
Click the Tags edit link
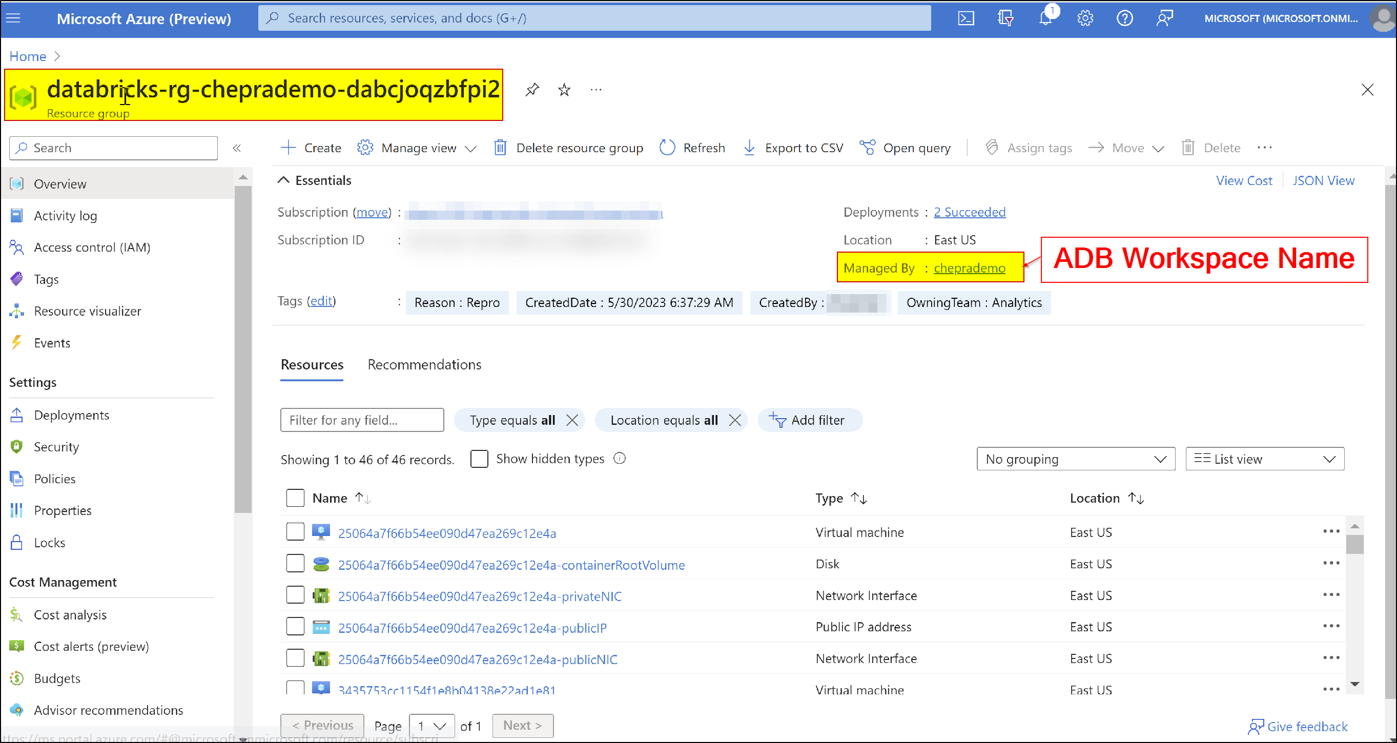point(321,301)
